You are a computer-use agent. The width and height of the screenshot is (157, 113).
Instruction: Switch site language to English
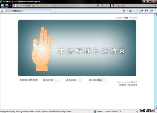[134, 18]
